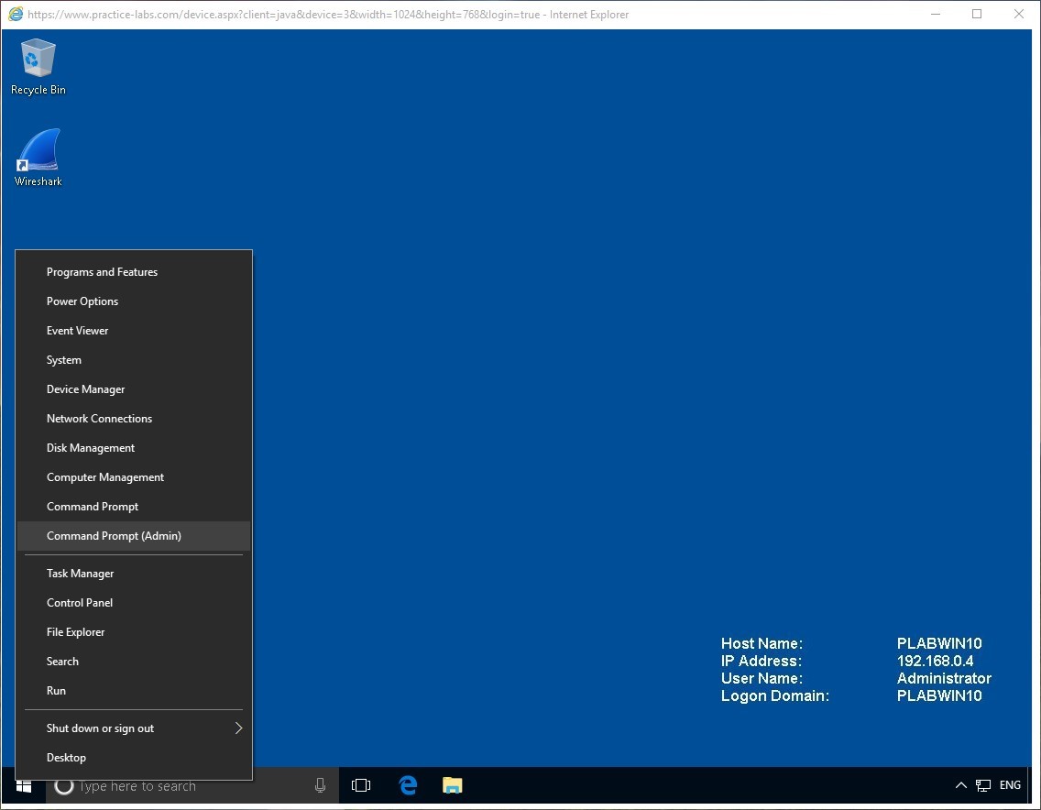Show hidden system tray icons
1041x810 pixels.
960,786
